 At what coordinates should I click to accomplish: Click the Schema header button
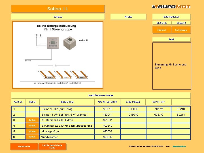click(x=58, y=17)
